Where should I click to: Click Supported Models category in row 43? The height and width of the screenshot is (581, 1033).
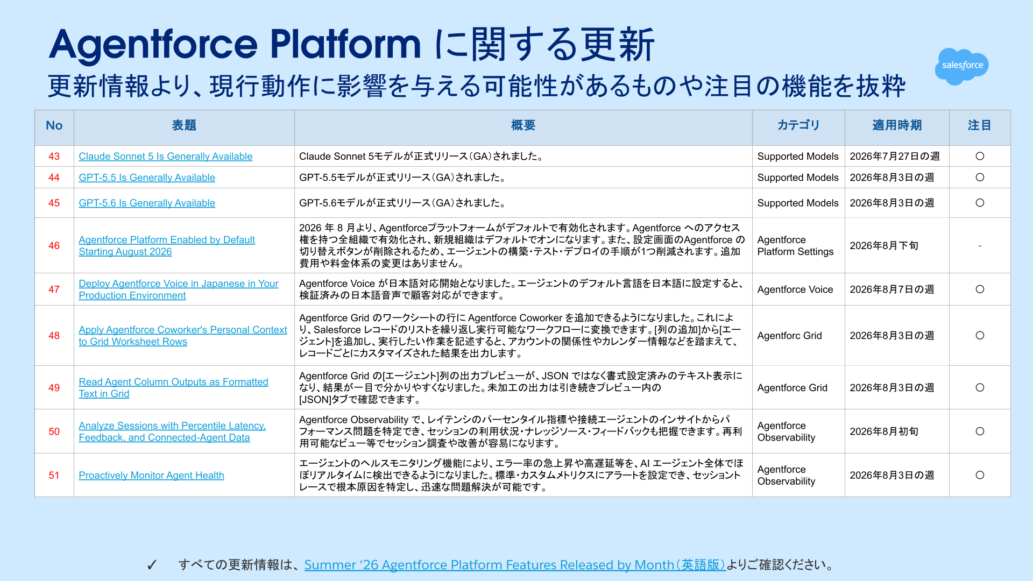pyautogui.click(x=798, y=156)
